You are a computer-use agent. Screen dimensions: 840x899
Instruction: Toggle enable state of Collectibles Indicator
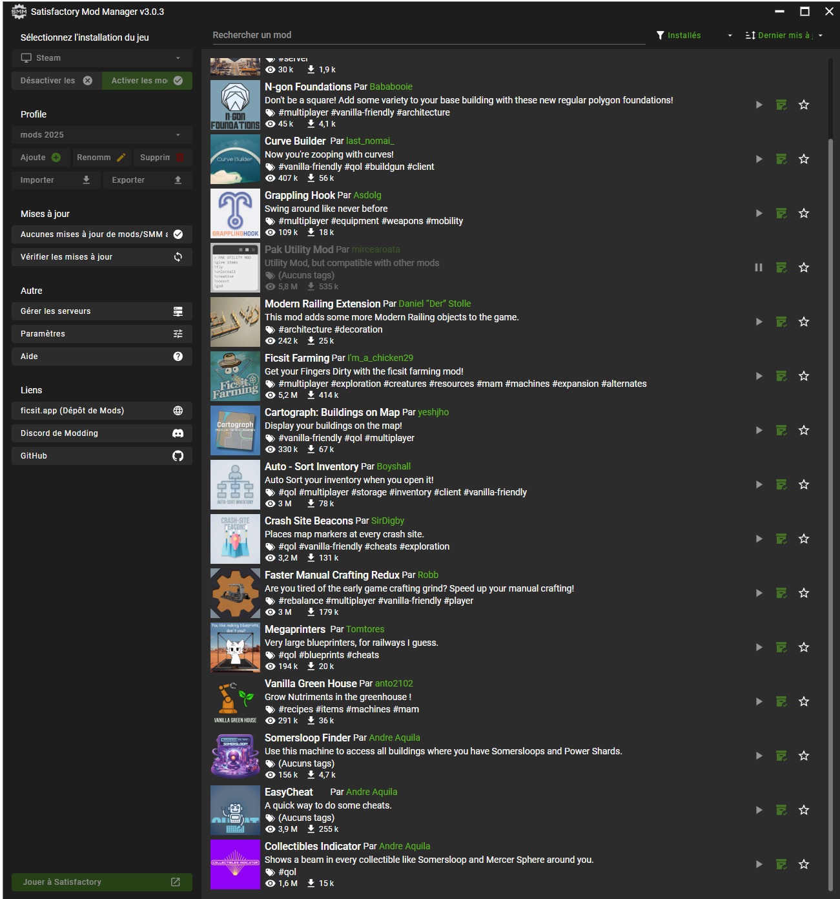(x=759, y=864)
